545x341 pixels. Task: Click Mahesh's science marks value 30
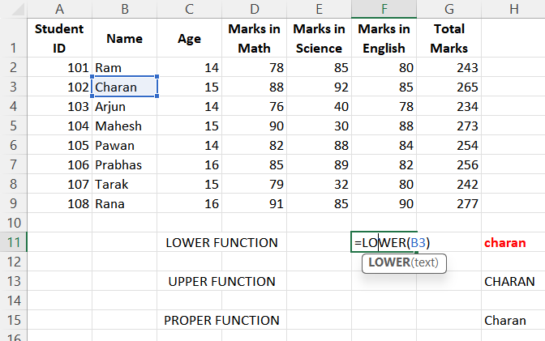(319, 126)
